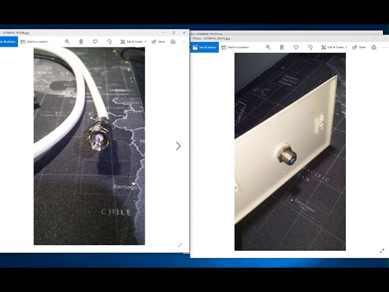Print the left photo with printer icon

point(173,42)
